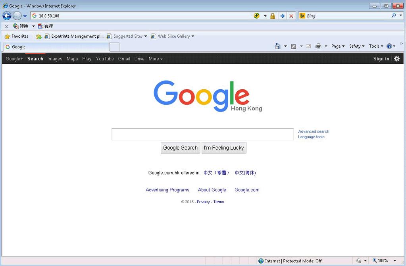Open the Terms link

219,202
